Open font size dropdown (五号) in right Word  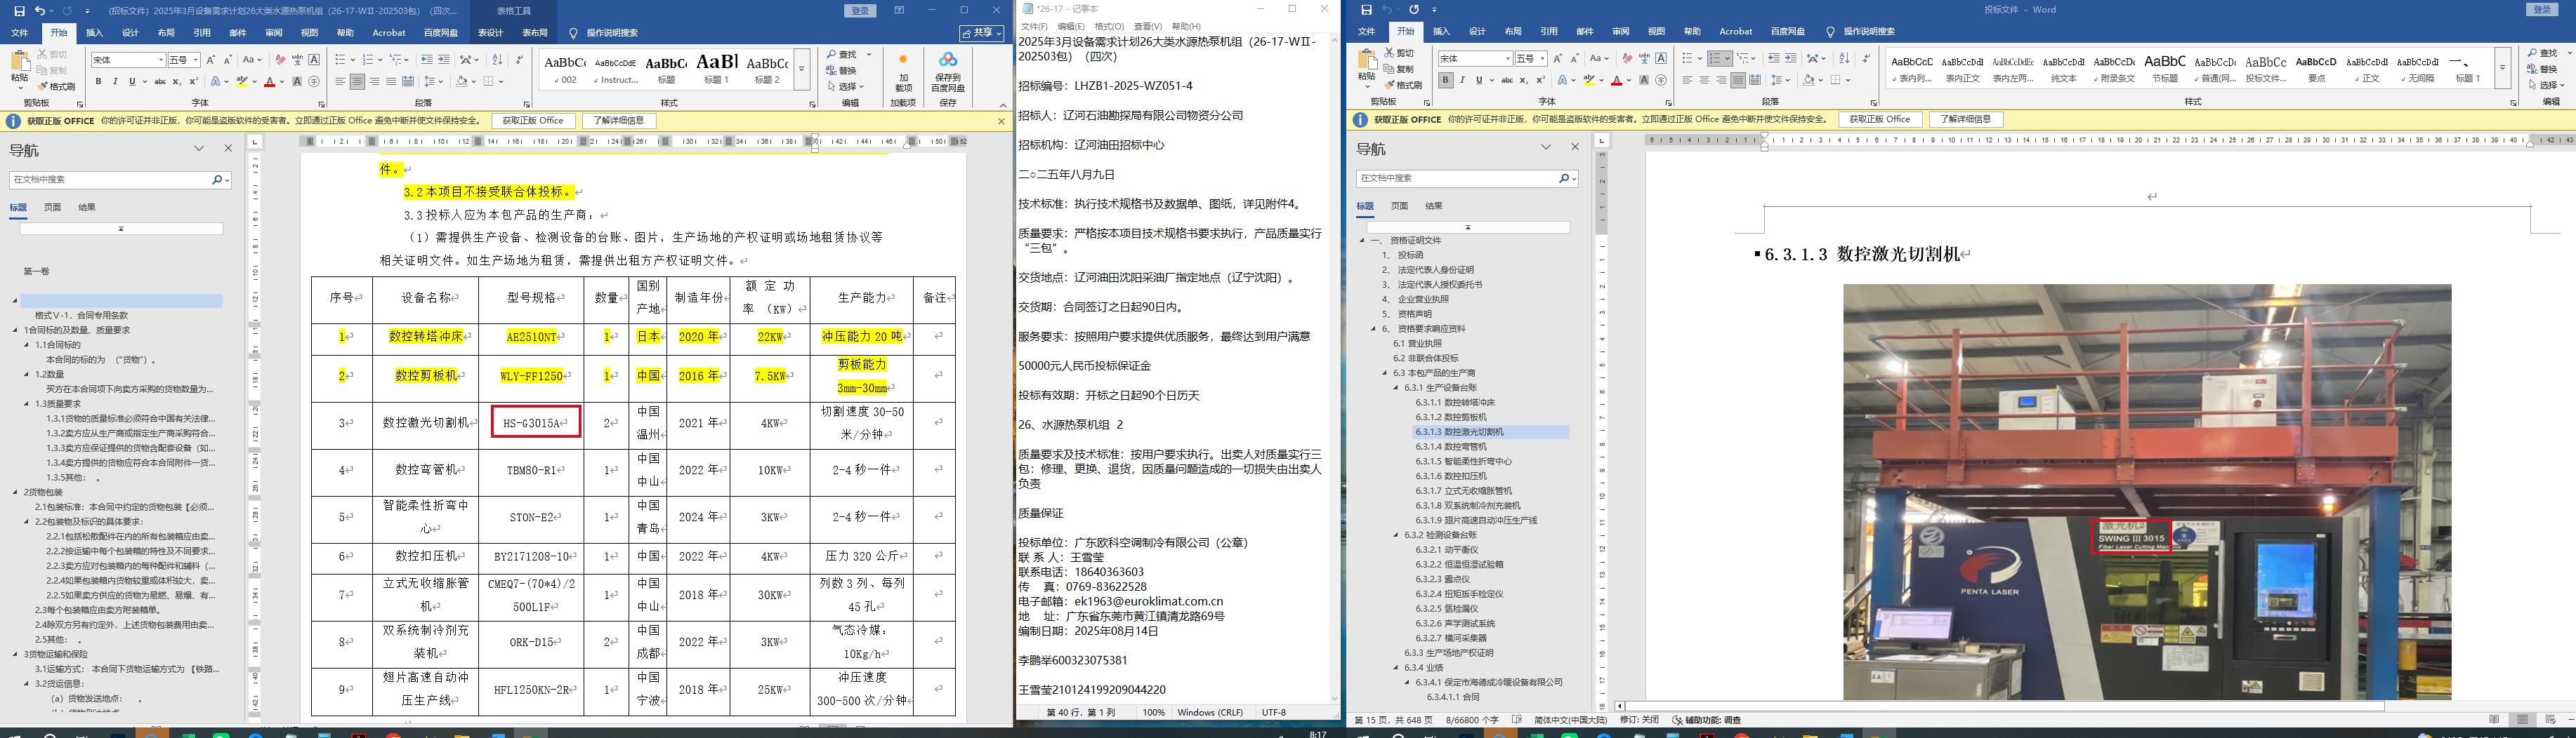click(x=1543, y=59)
